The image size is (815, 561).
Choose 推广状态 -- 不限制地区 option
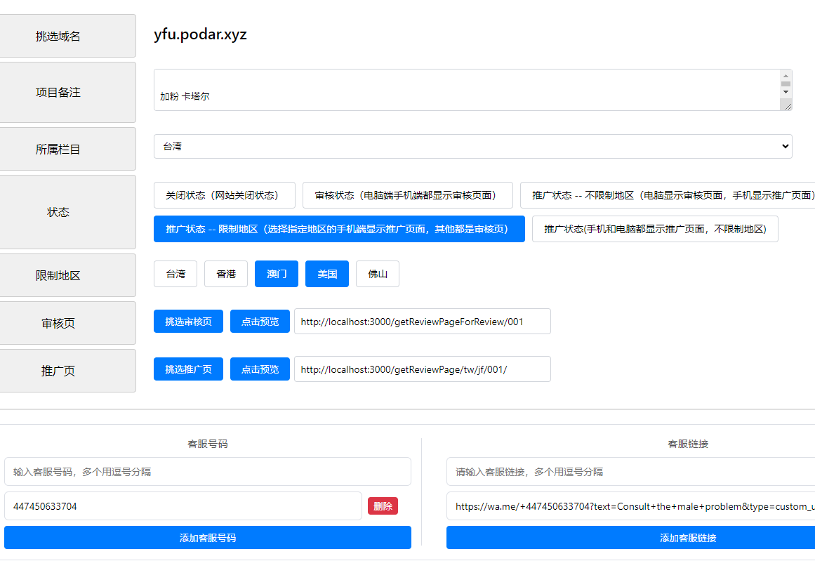click(x=667, y=195)
